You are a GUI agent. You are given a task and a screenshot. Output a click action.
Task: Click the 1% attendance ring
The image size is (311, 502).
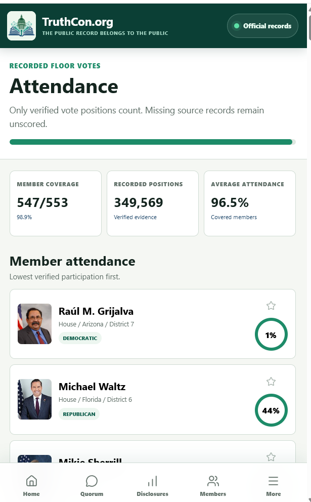point(271,334)
